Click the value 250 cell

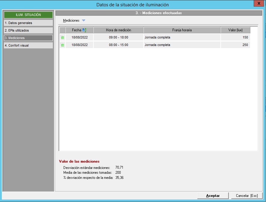click(x=235, y=45)
